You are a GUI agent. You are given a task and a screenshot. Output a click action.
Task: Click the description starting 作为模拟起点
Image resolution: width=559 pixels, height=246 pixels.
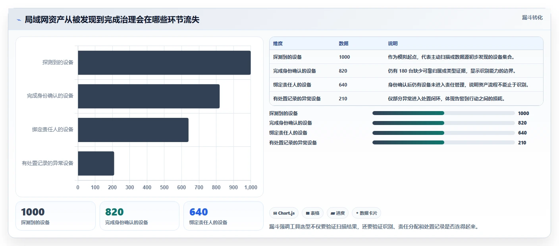(451, 57)
